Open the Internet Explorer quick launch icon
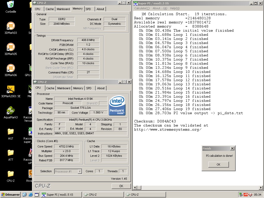The width and height of the screenshot is (264, 198). click(30, 195)
